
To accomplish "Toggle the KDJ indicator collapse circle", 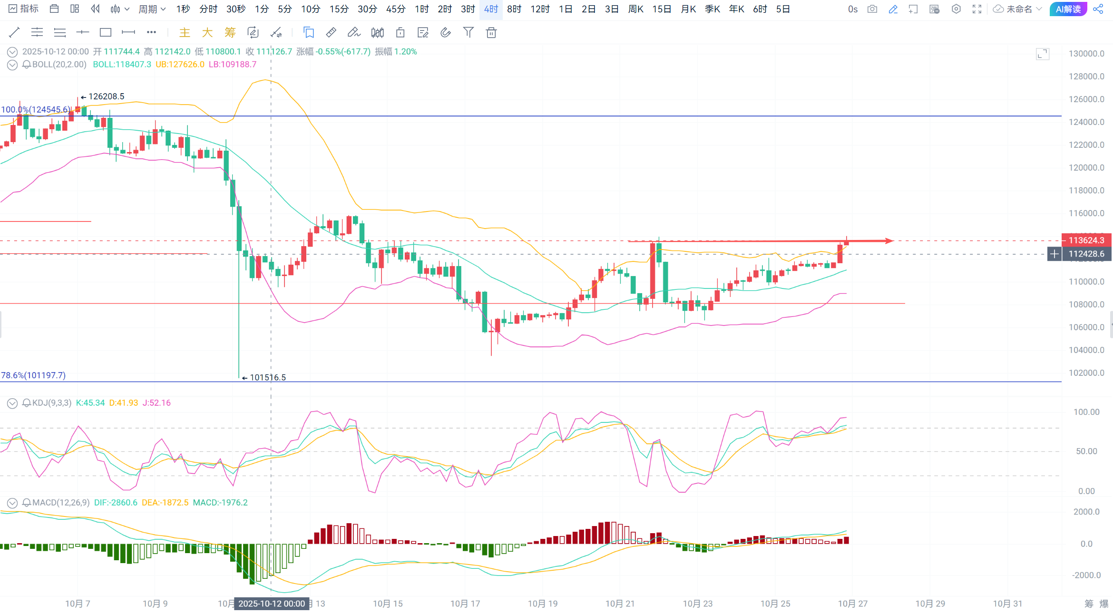I will tap(12, 403).
